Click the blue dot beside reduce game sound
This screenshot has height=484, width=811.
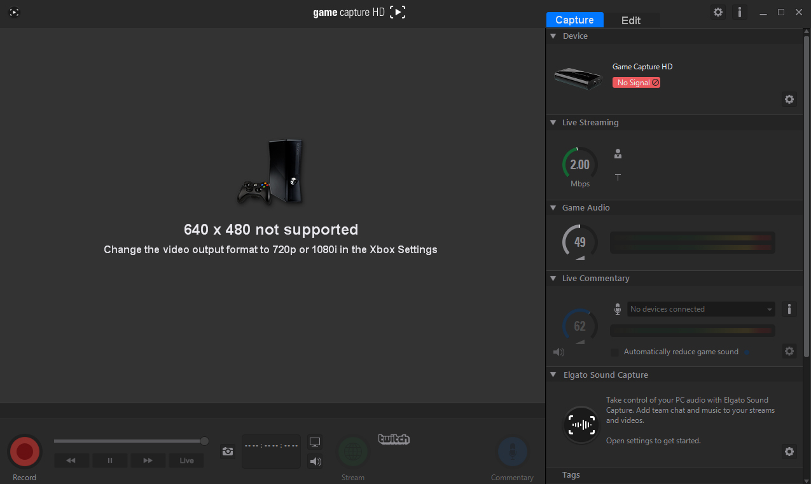(747, 352)
